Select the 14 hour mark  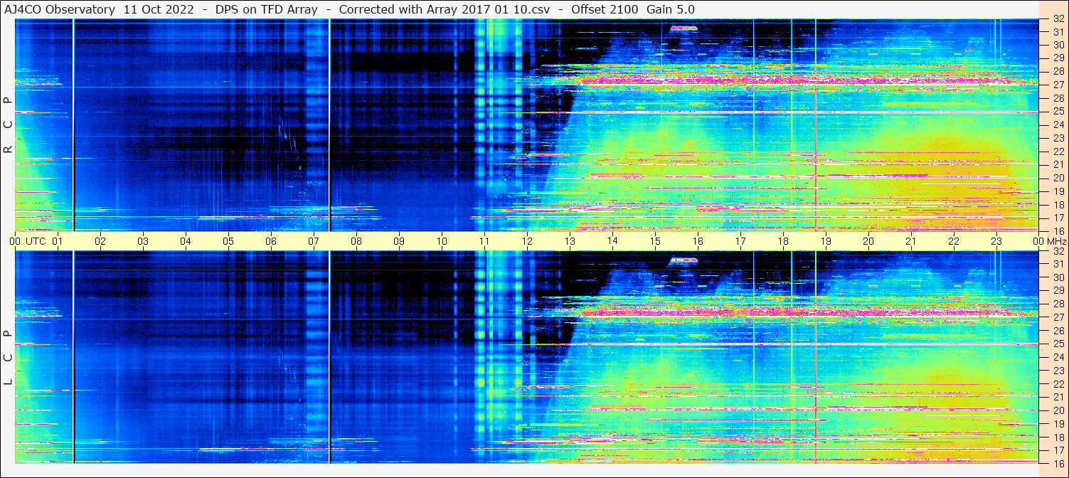(612, 242)
